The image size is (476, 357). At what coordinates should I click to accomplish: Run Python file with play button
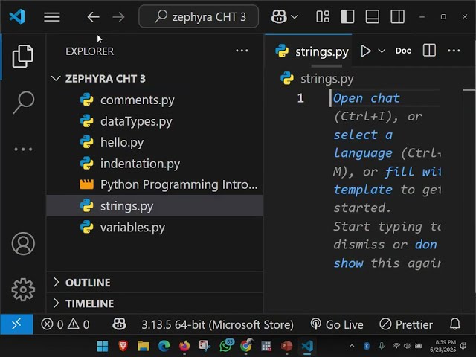pyautogui.click(x=366, y=51)
